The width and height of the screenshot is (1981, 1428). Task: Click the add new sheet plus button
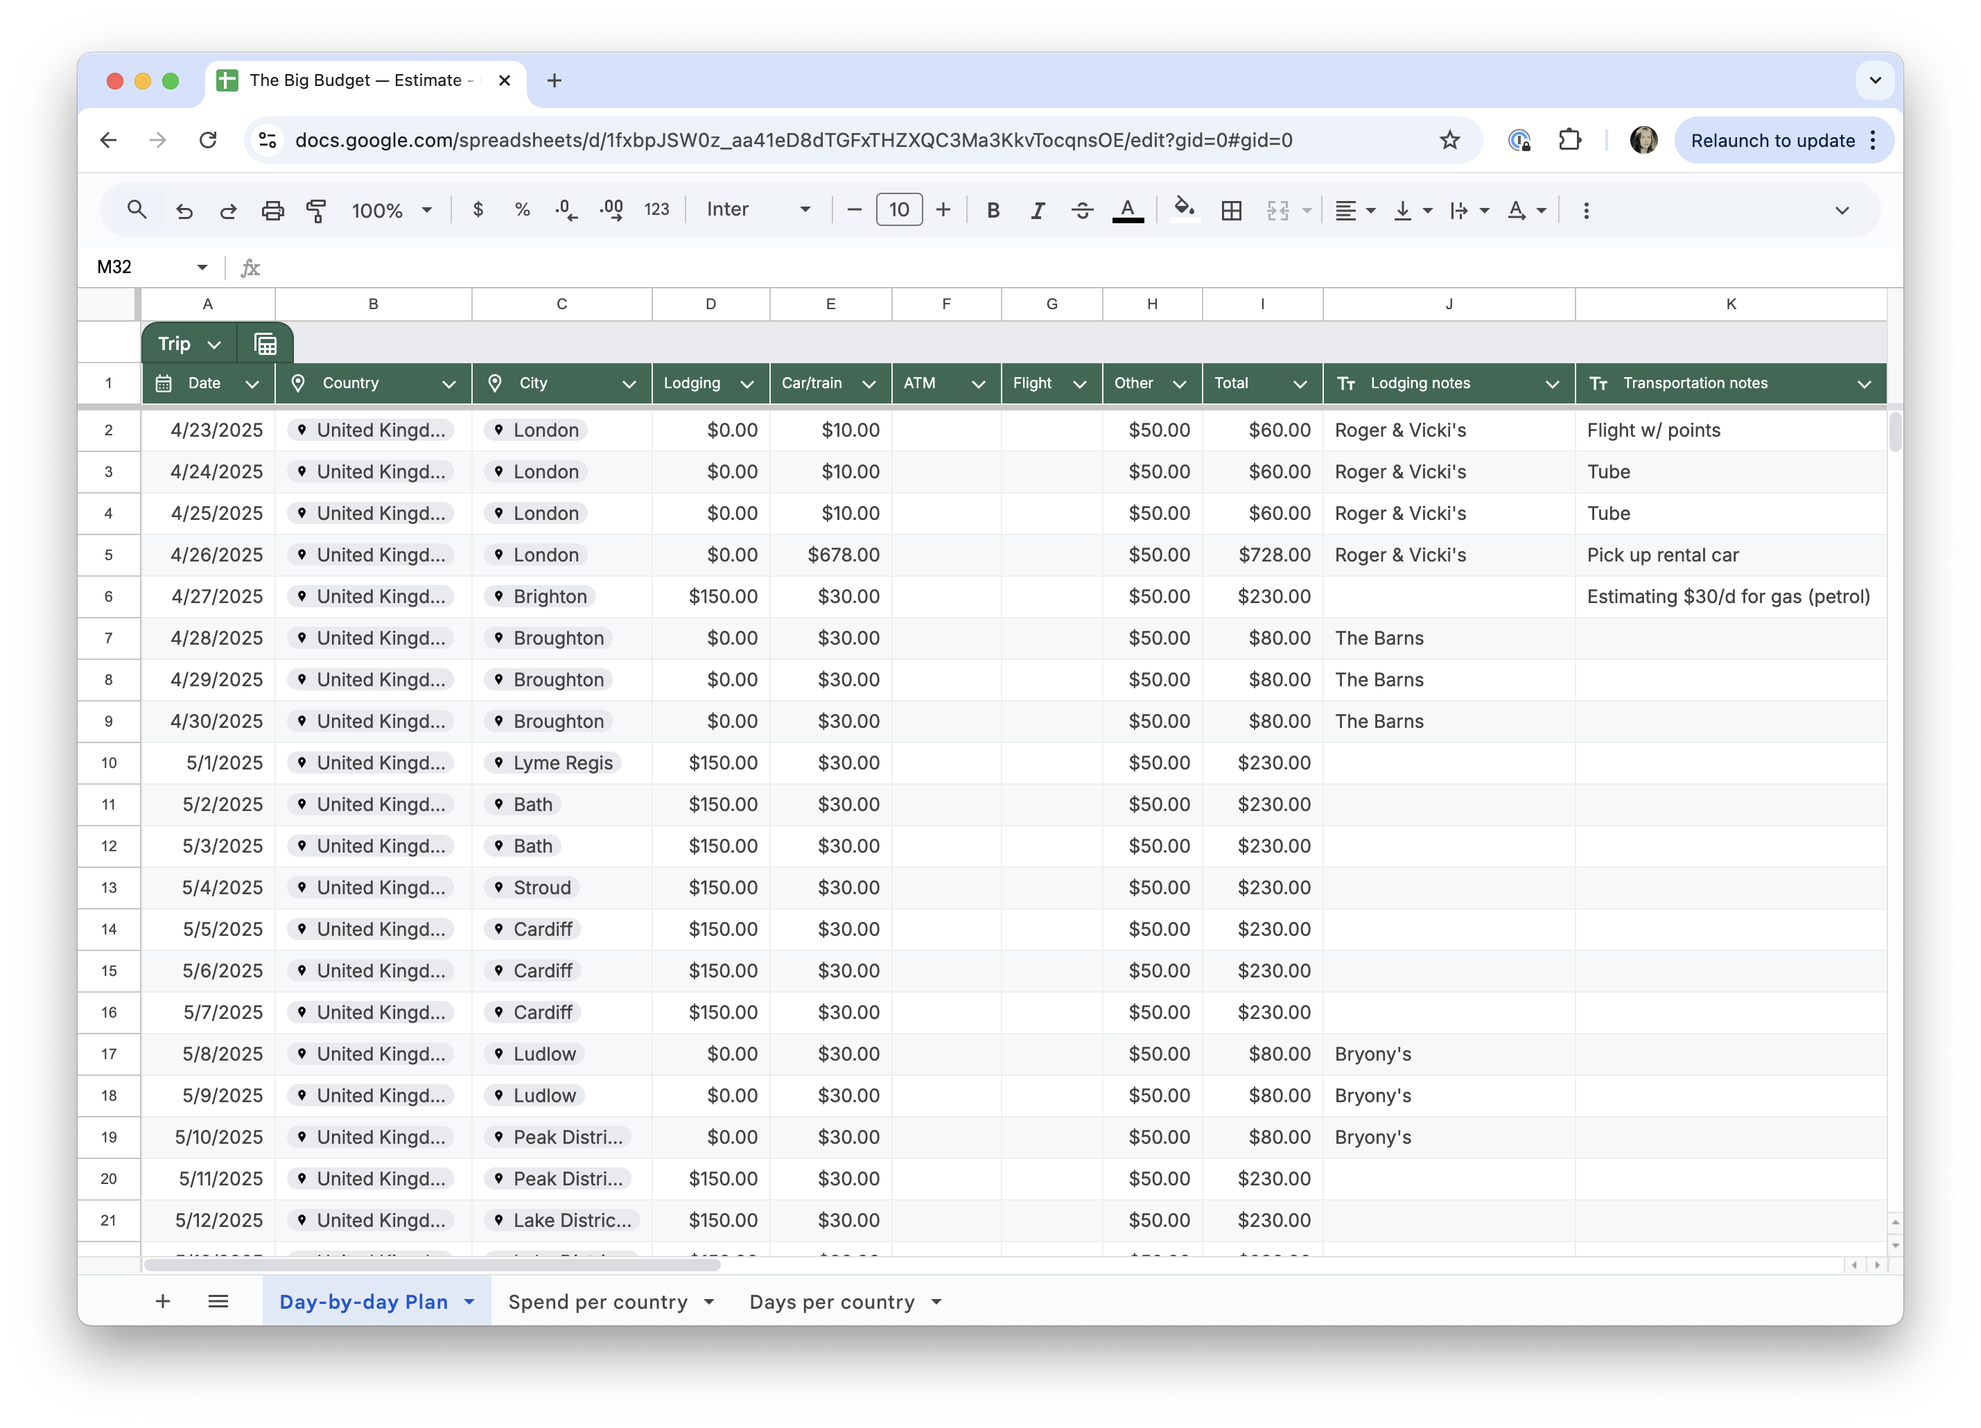162,1301
